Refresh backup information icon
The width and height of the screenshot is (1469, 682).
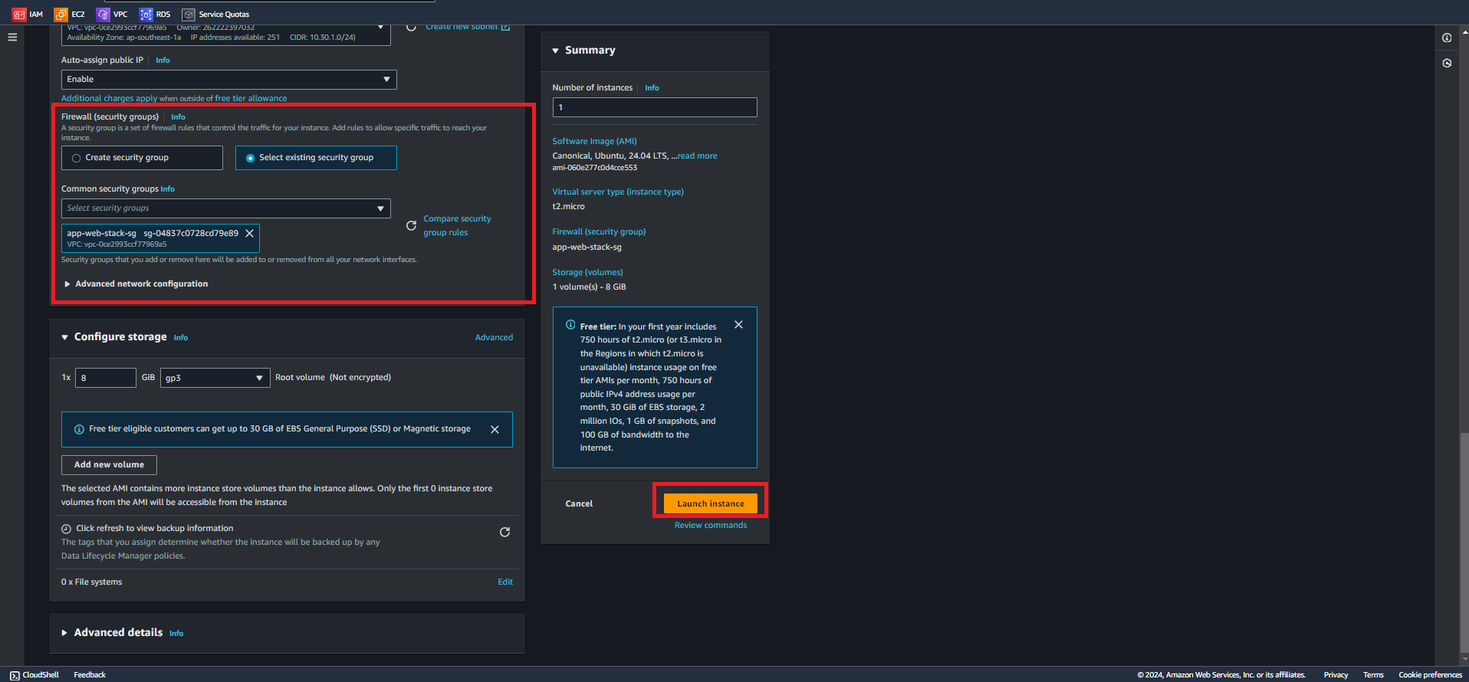click(504, 532)
